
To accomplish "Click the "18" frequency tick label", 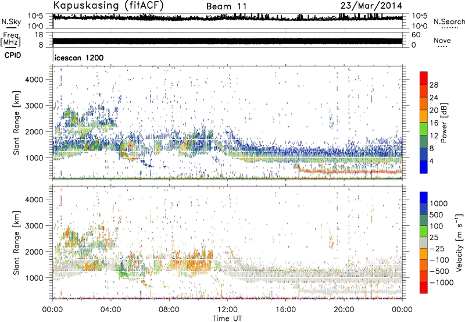I will [x=39, y=35].
